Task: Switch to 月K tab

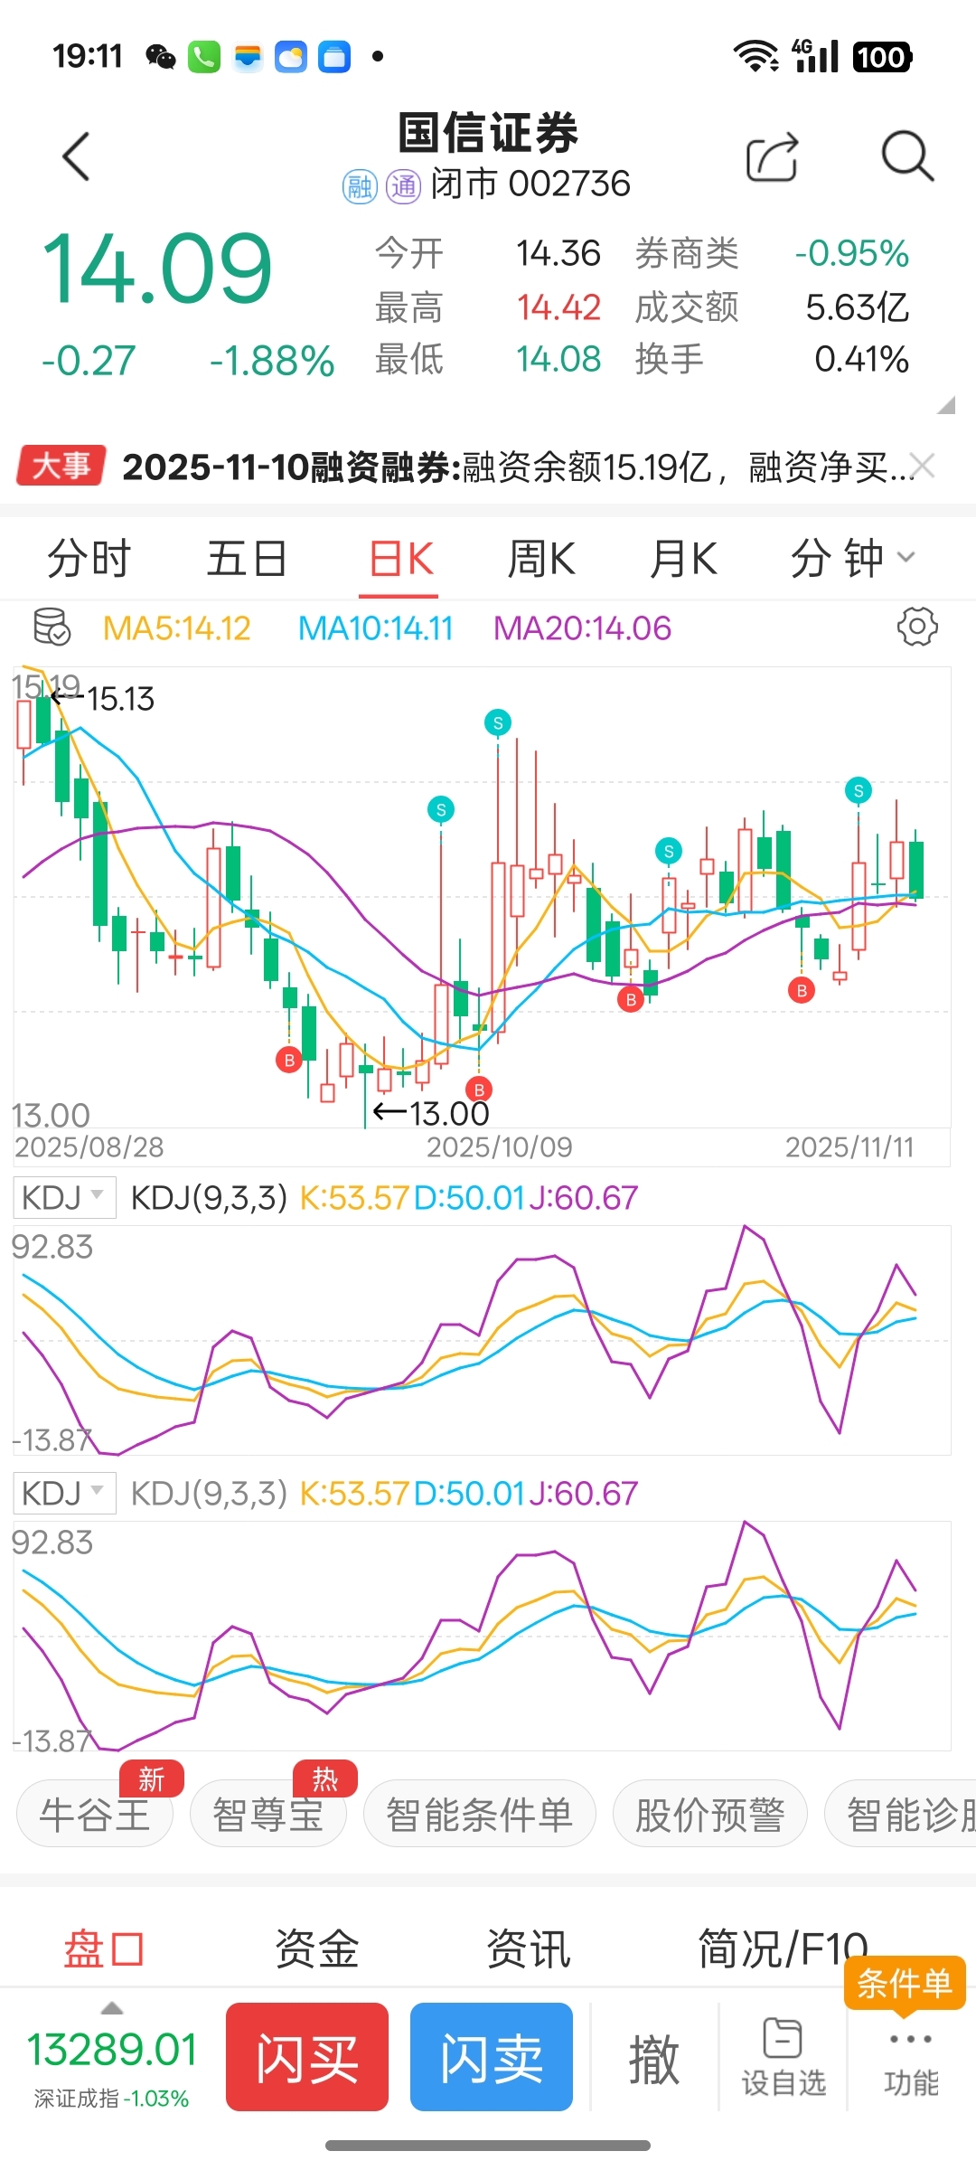Action: (683, 558)
